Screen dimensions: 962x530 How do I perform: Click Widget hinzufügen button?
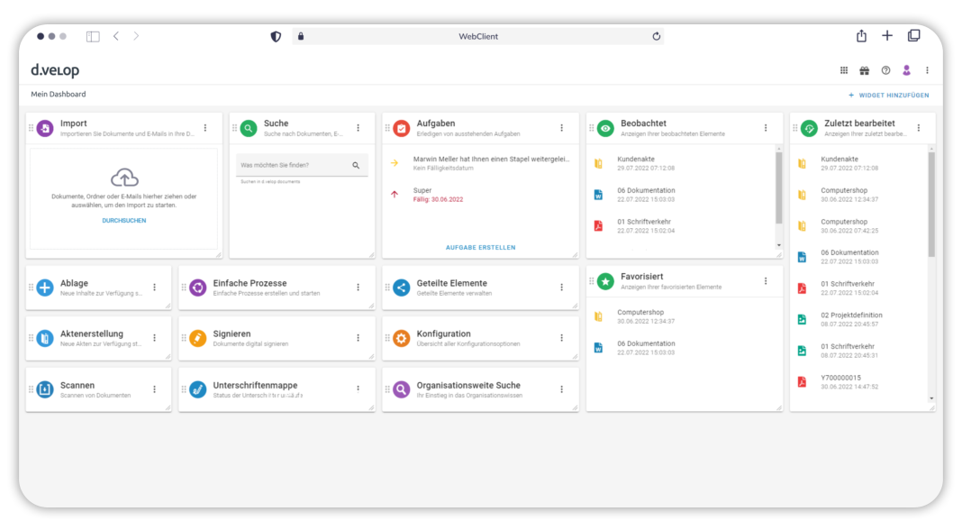(x=889, y=95)
